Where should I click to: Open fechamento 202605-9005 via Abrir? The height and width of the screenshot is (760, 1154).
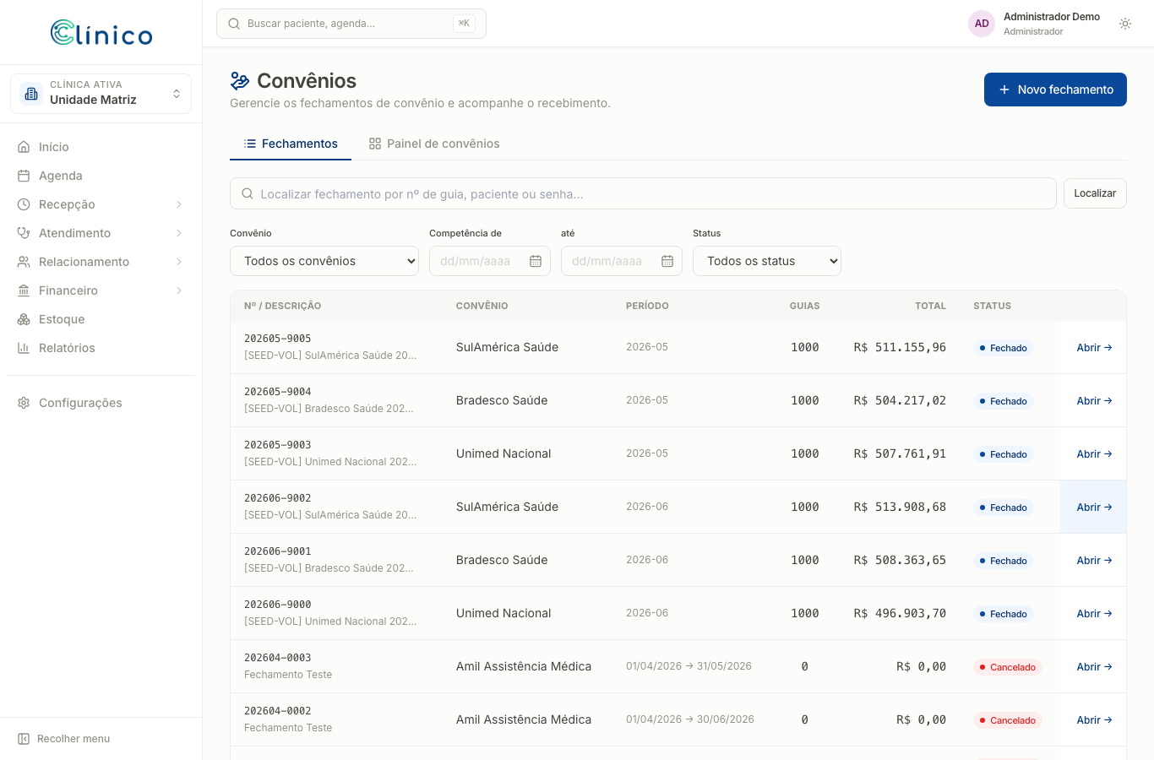click(1094, 348)
